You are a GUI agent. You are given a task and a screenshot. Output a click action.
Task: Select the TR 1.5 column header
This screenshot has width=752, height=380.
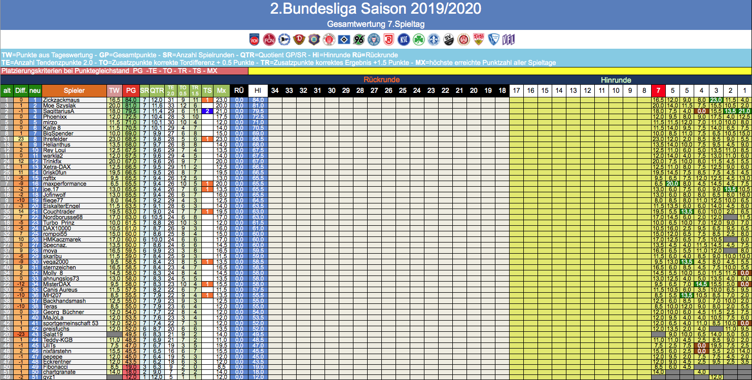tap(195, 90)
